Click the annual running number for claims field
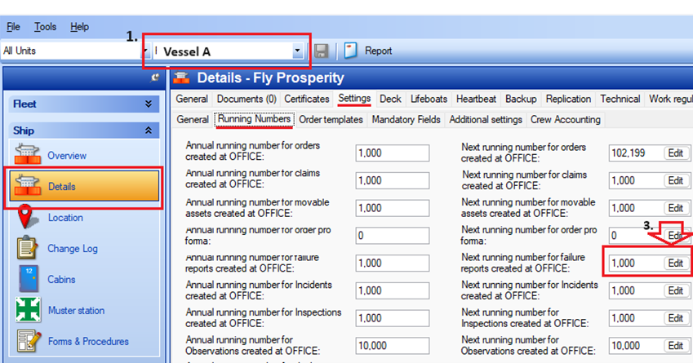The width and height of the screenshot is (693, 363). coord(393,180)
